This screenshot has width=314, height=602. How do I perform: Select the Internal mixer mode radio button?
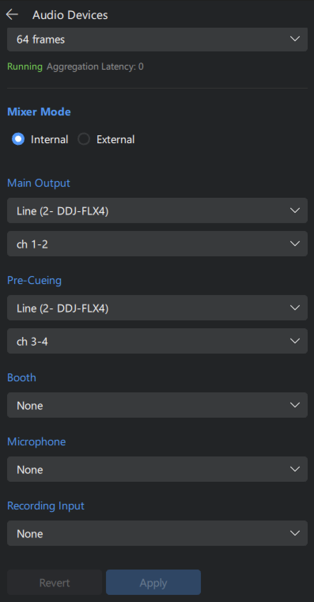[x=18, y=139]
